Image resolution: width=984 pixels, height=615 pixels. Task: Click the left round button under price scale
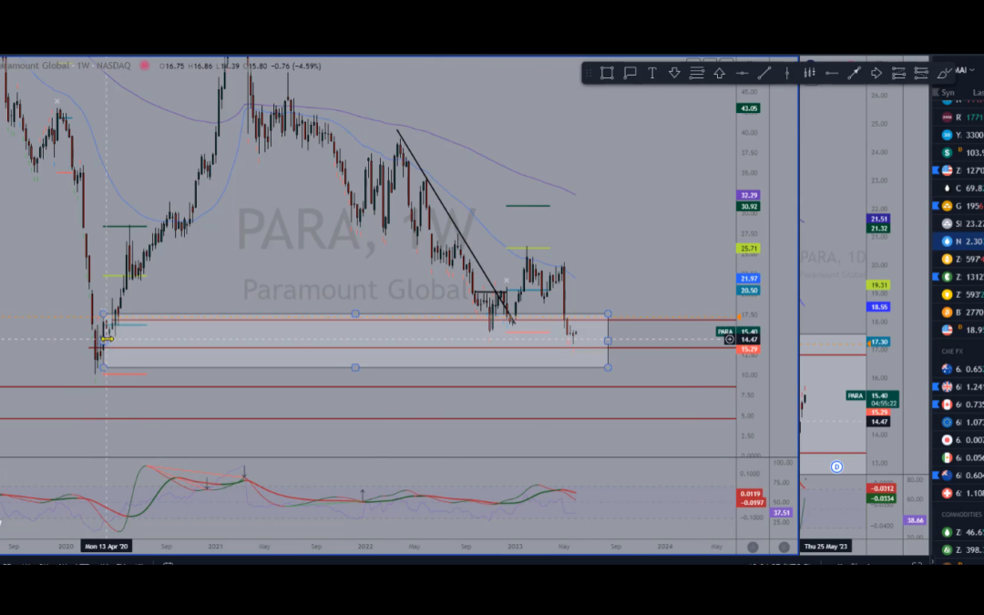[753, 548]
